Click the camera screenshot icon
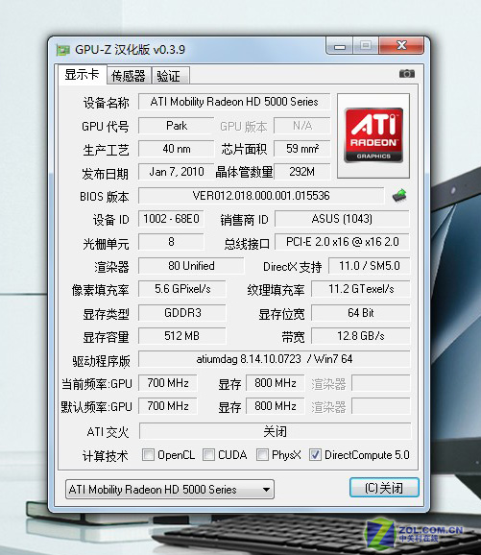This screenshot has width=481, height=555. click(x=407, y=74)
